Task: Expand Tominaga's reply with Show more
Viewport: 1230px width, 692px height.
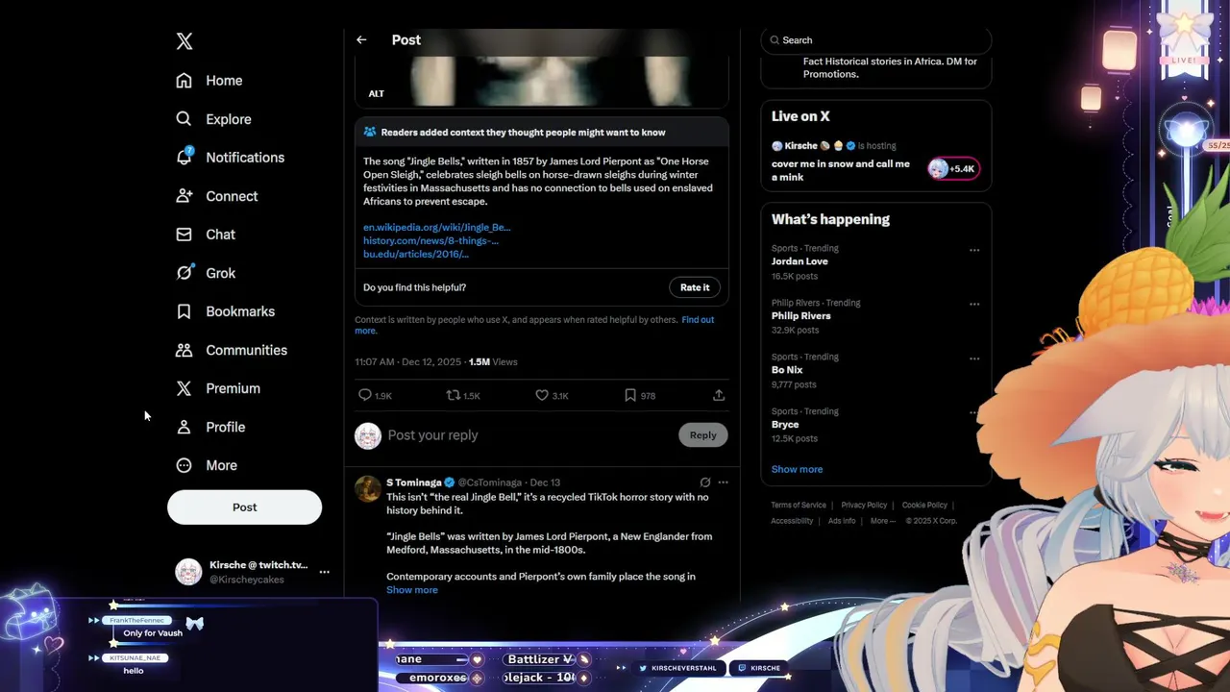Action: coord(411,590)
